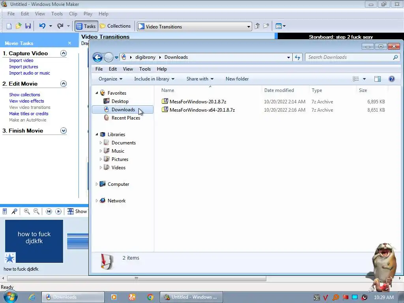
Task: Open Movie Maker File menu
Action: click(11, 14)
